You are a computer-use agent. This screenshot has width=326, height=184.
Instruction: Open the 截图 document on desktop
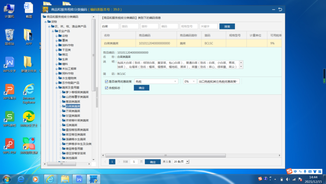[29, 10]
